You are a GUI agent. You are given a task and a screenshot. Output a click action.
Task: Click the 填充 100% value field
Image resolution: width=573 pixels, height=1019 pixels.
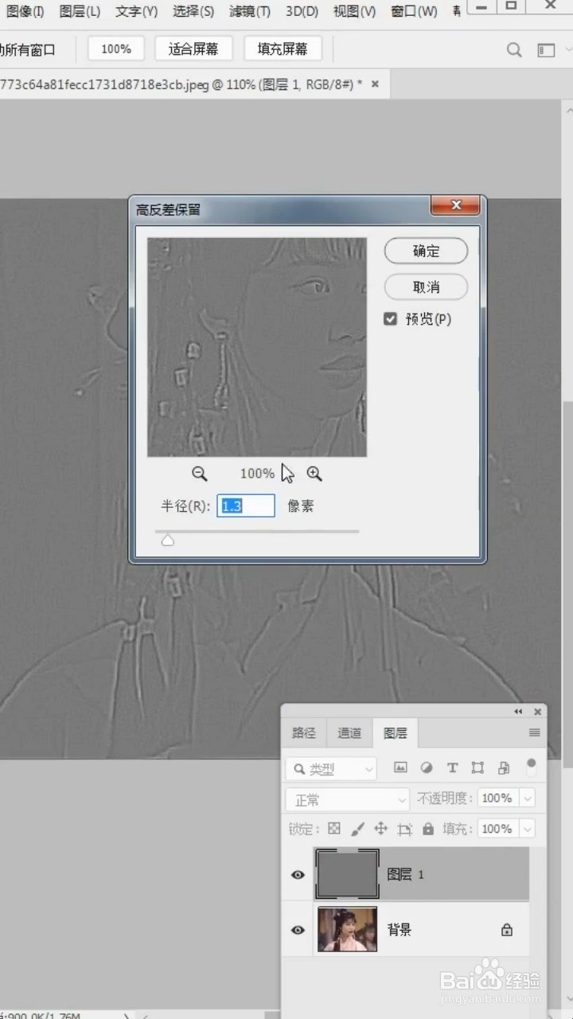click(497, 829)
